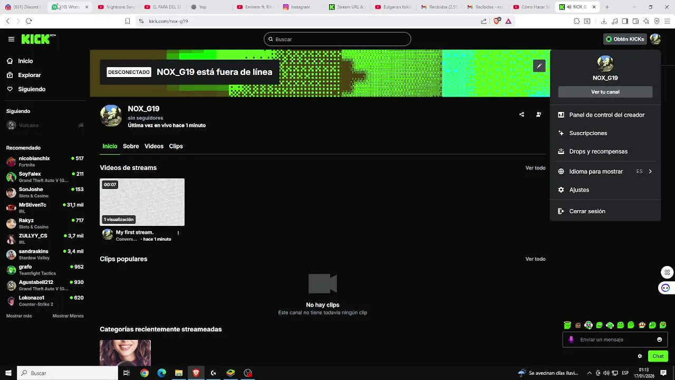Edit the channel banner with pencil icon
The width and height of the screenshot is (675, 380).
click(539, 66)
